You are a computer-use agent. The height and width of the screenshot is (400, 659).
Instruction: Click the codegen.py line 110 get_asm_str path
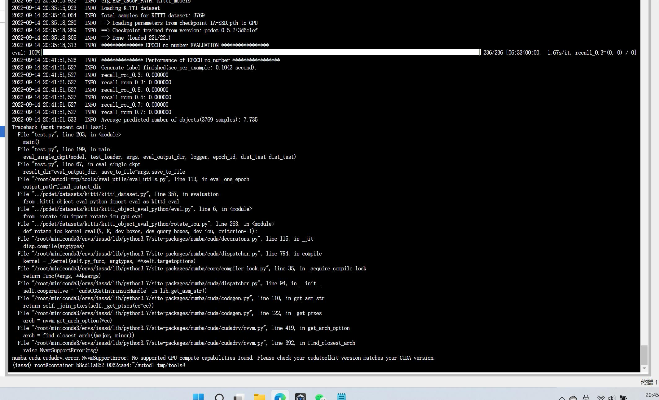click(171, 298)
